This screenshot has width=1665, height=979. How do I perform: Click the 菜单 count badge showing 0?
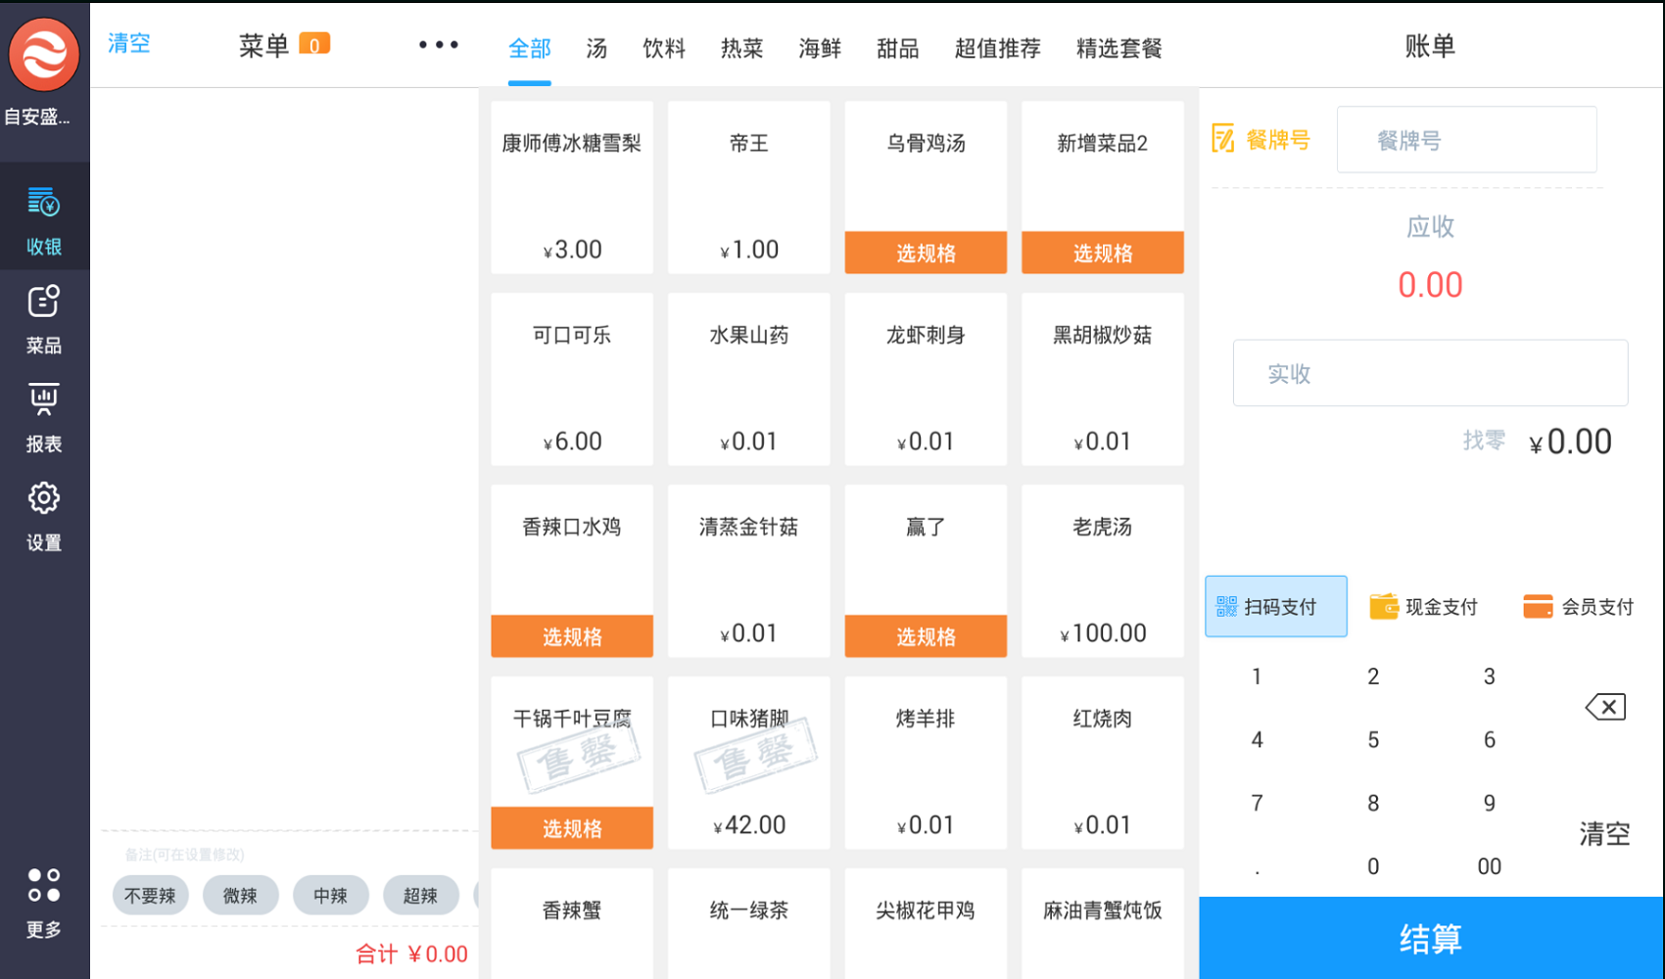coord(314,45)
